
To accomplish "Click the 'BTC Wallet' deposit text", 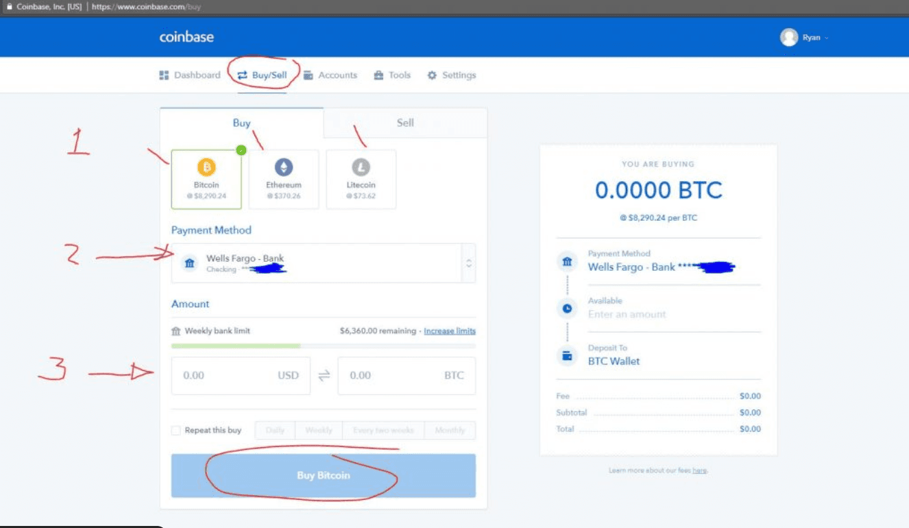I will click(x=614, y=361).
